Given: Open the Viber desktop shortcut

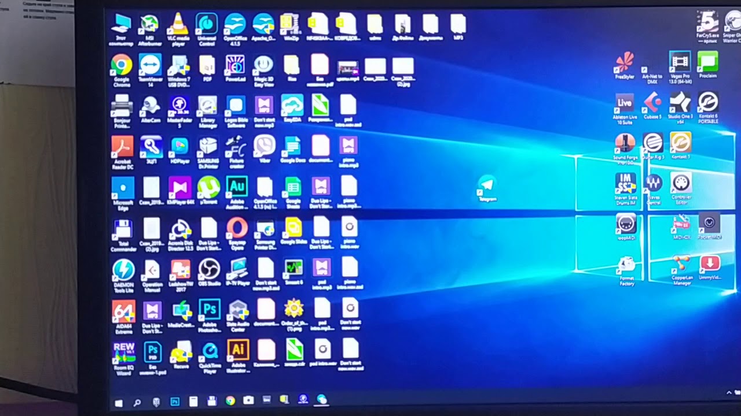Looking at the screenshot, I should pos(265,149).
